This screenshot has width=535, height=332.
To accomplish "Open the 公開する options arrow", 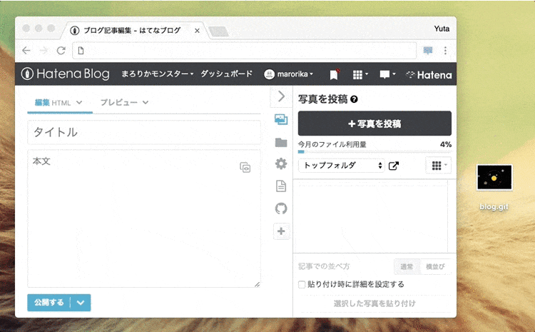I will pyautogui.click(x=81, y=303).
